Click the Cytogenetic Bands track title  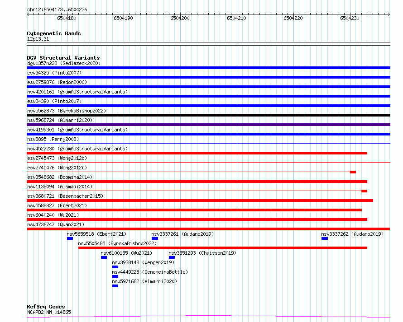pos(54,33)
